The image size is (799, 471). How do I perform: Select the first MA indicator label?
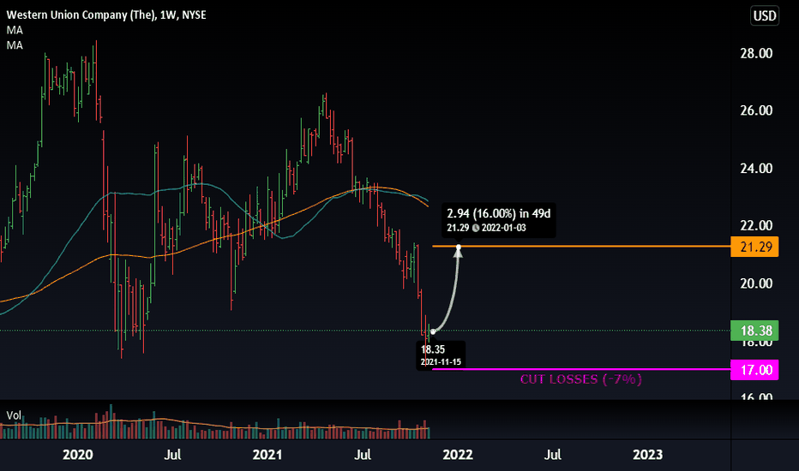tap(15, 30)
